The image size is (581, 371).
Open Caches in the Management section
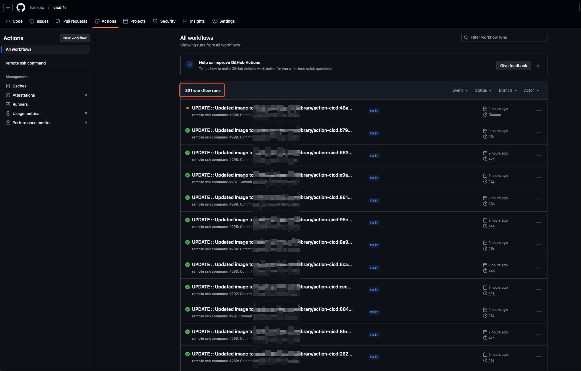click(x=19, y=86)
